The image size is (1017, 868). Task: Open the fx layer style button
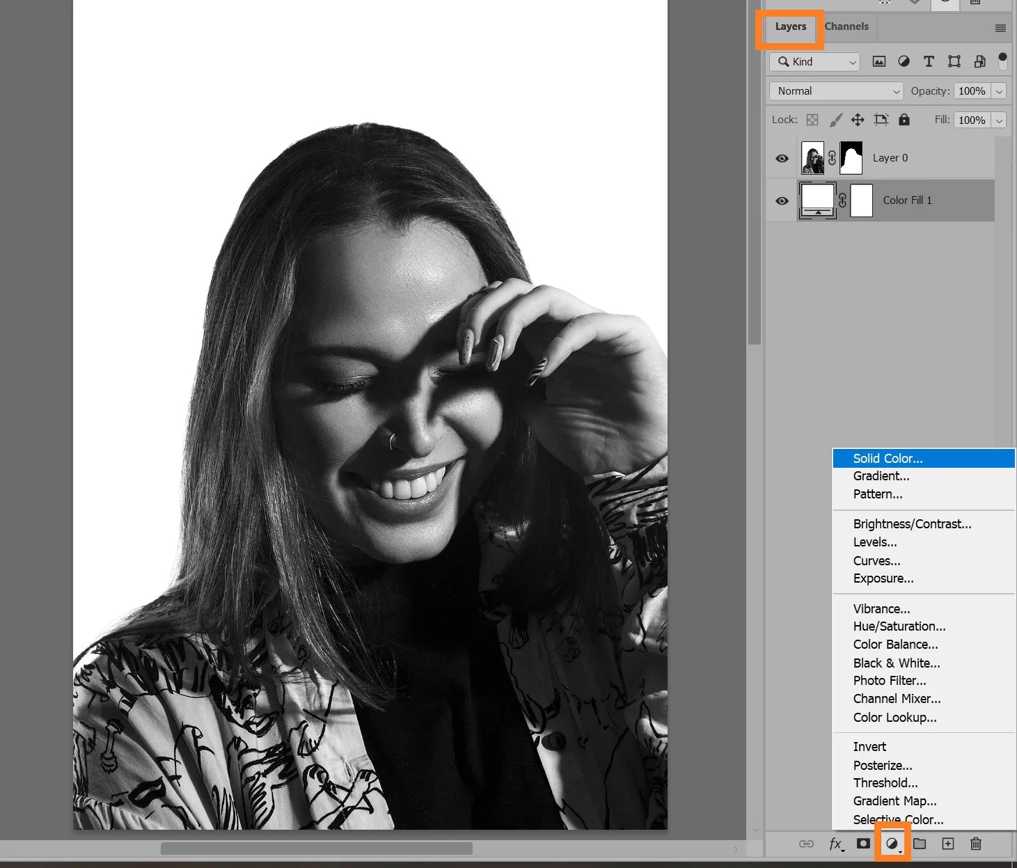(836, 844)
